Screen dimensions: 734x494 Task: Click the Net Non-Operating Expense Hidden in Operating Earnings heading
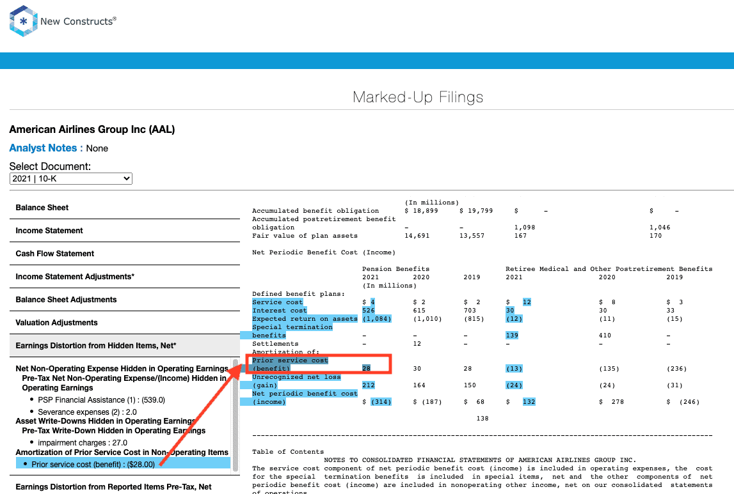(x=122, y=368)
